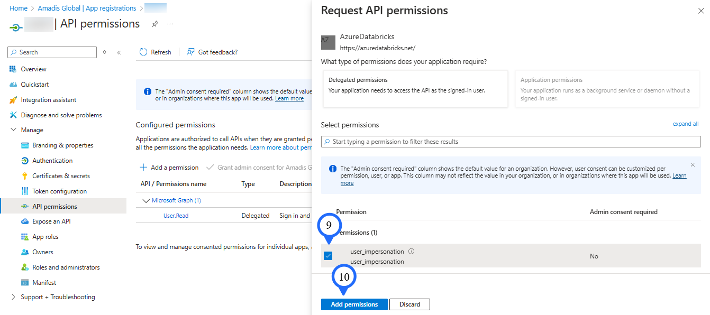Click the Token configuration icon
Image resolution: width=710 pixels, height=315 pixels.
25,191
